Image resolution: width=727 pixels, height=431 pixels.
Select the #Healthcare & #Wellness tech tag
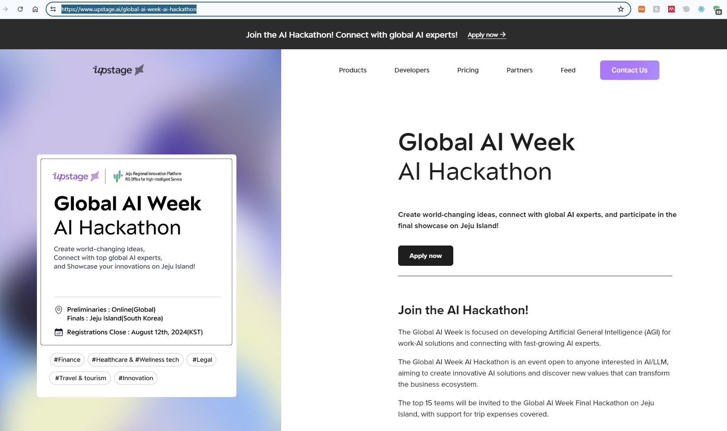click(135, 360)
